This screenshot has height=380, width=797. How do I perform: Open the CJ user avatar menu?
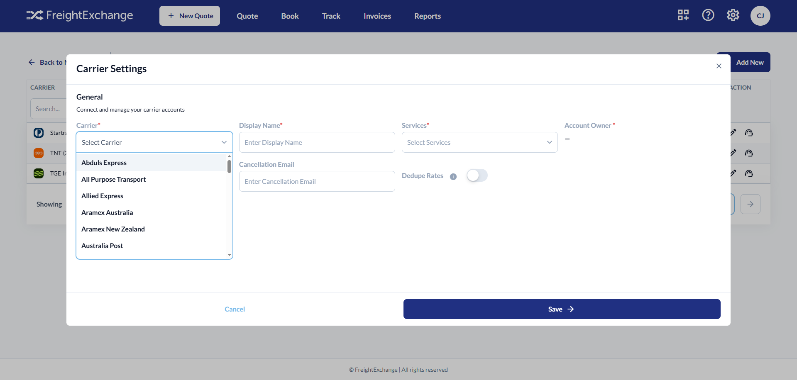[760, 16]
